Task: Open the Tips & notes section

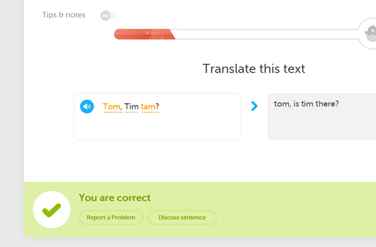Action: click(63, 15)
